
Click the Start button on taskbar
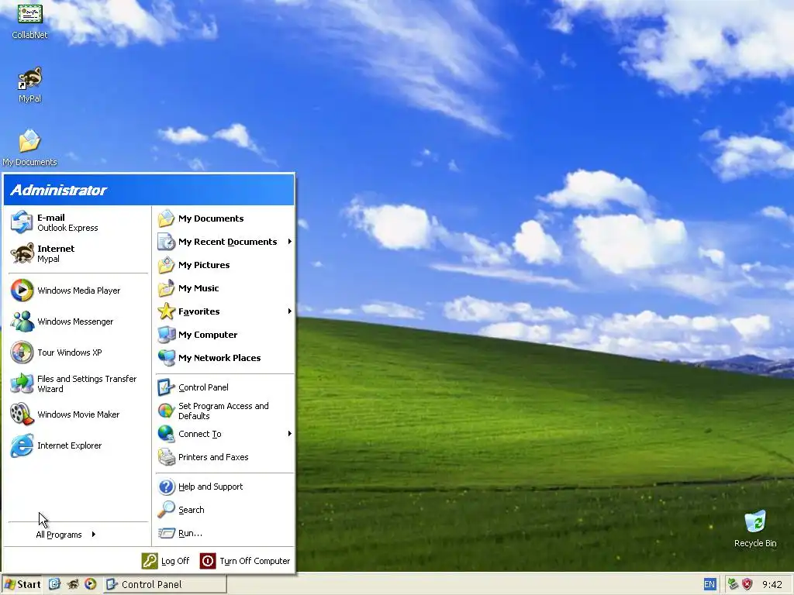[22, 584]
